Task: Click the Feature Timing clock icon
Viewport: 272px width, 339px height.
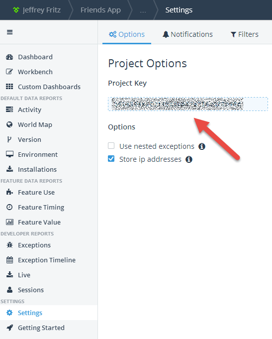Action: 9,207
